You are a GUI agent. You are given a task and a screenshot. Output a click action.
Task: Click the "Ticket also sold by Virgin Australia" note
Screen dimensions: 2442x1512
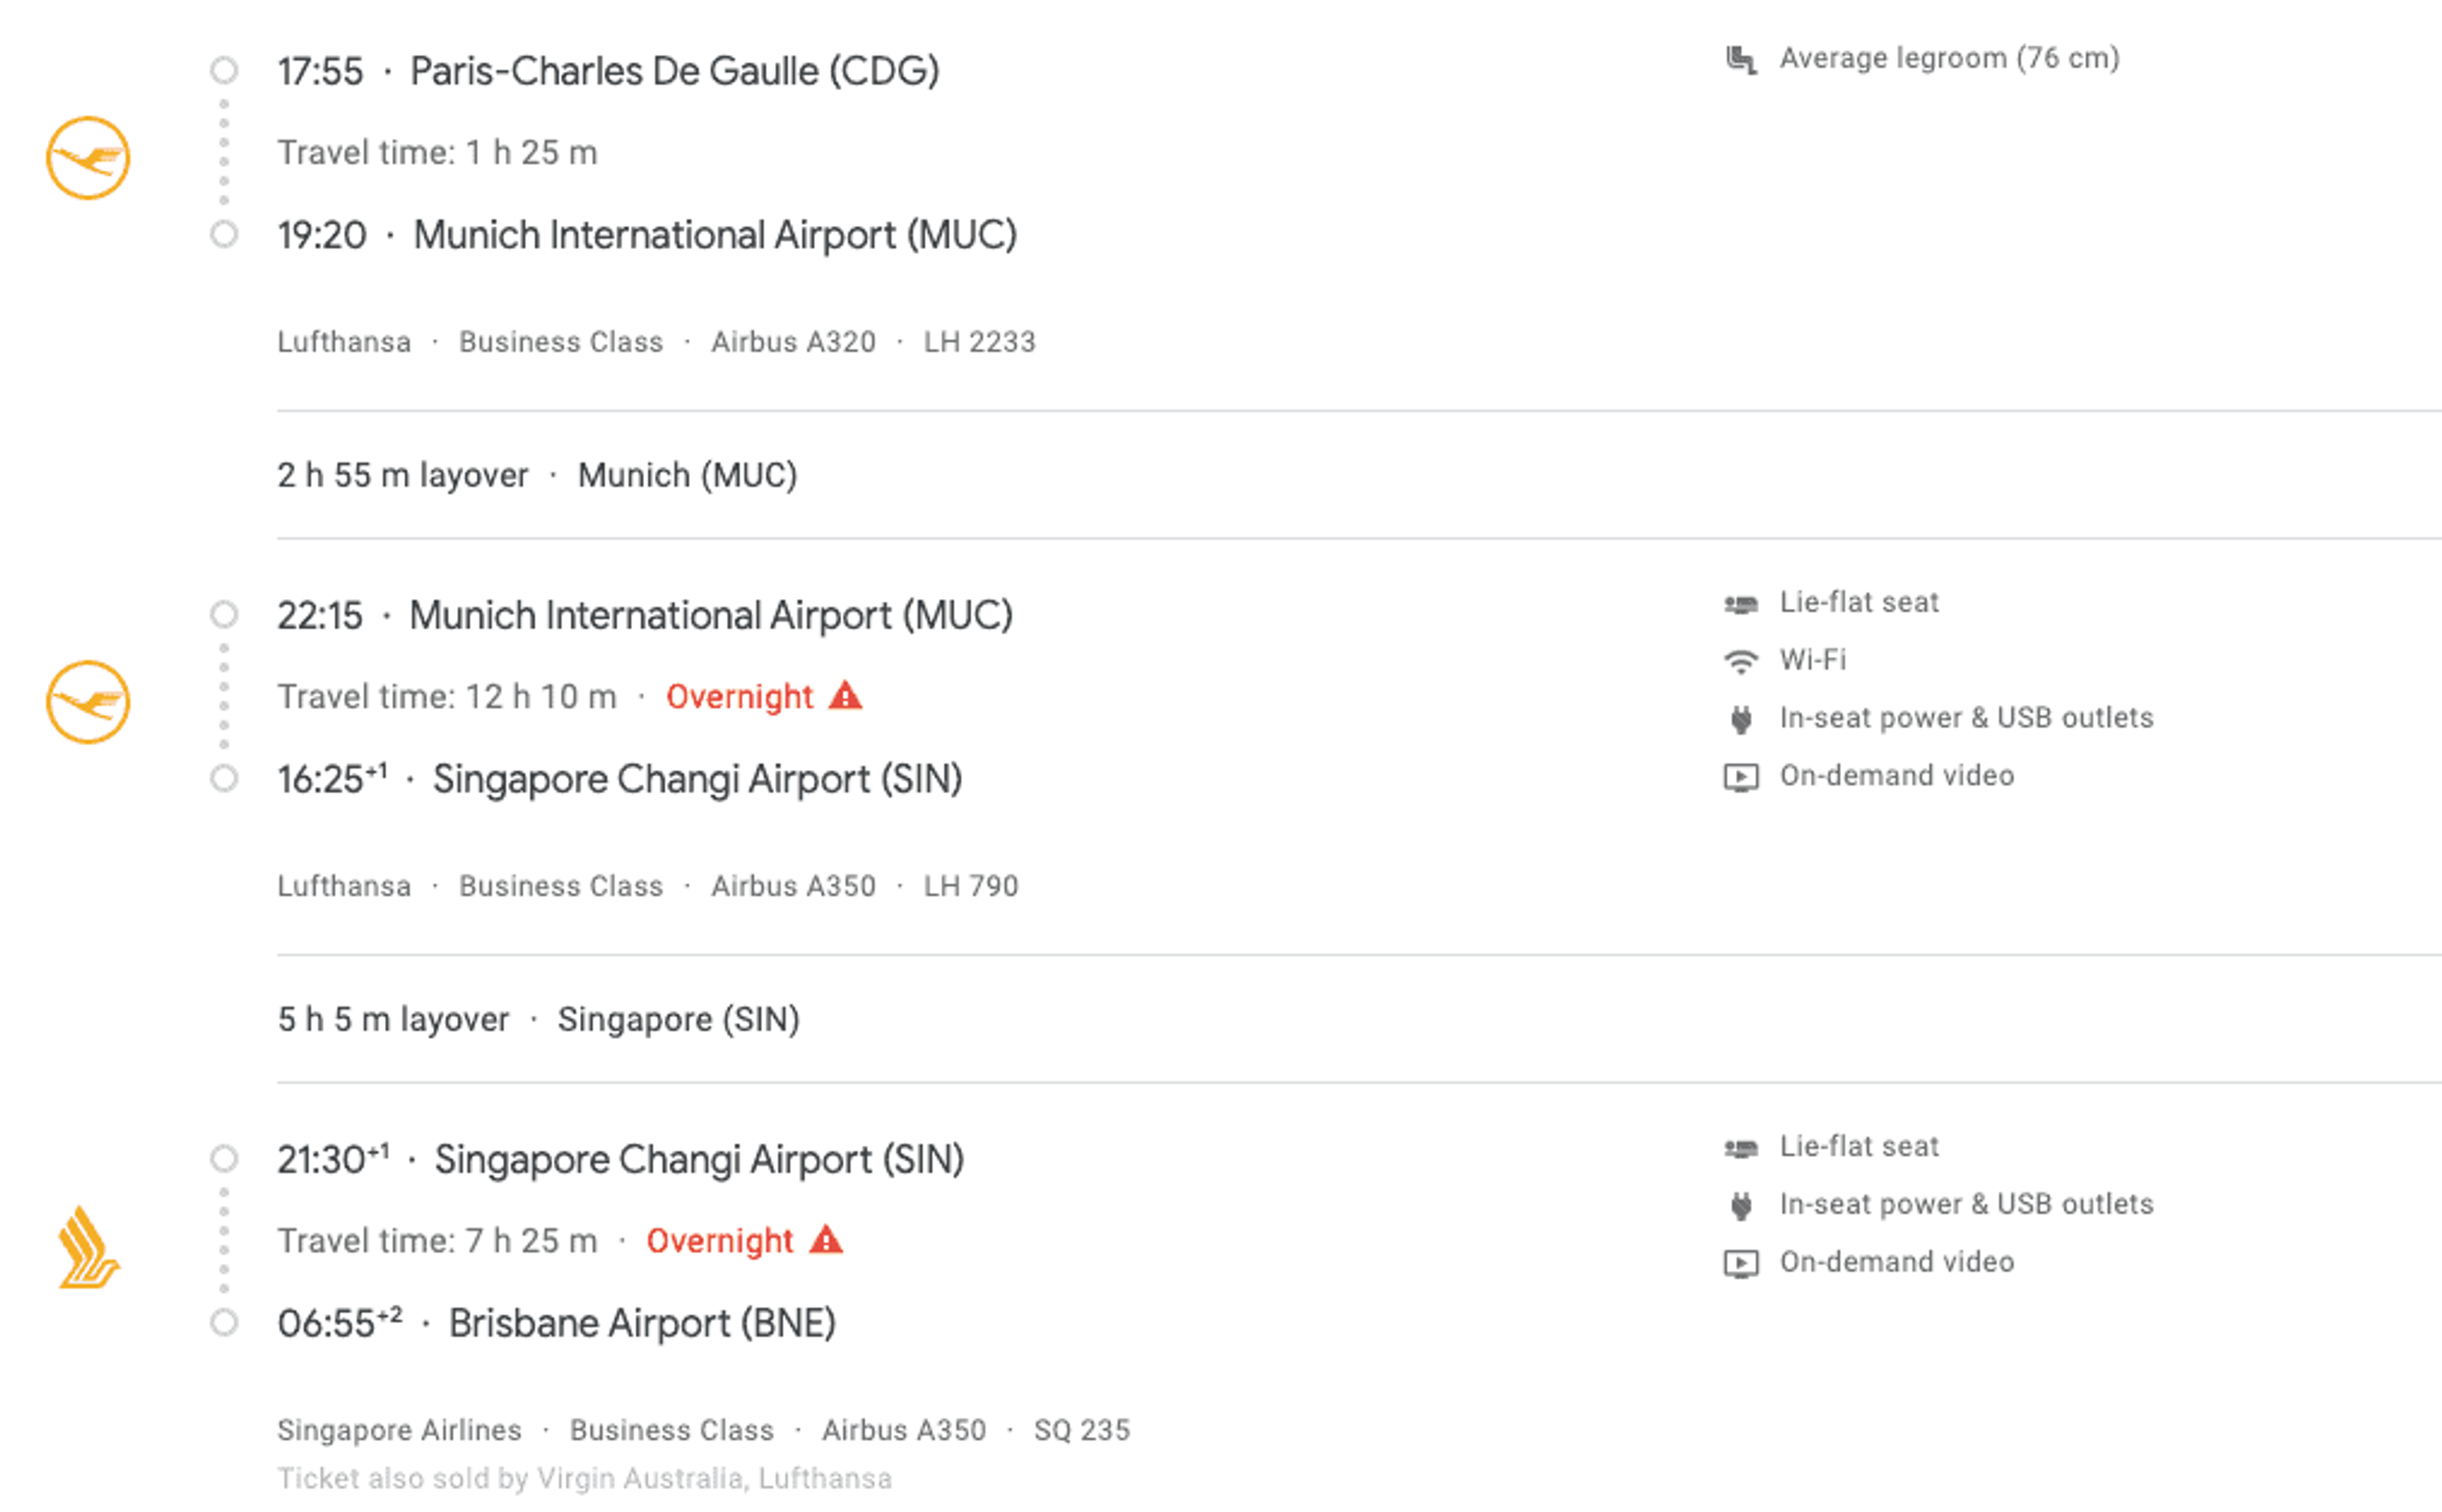tap(584, 1478)
